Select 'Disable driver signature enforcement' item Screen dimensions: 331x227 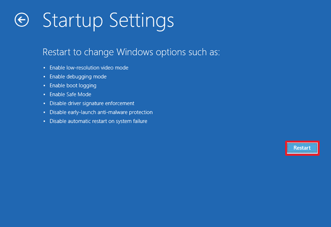point(92,103)
